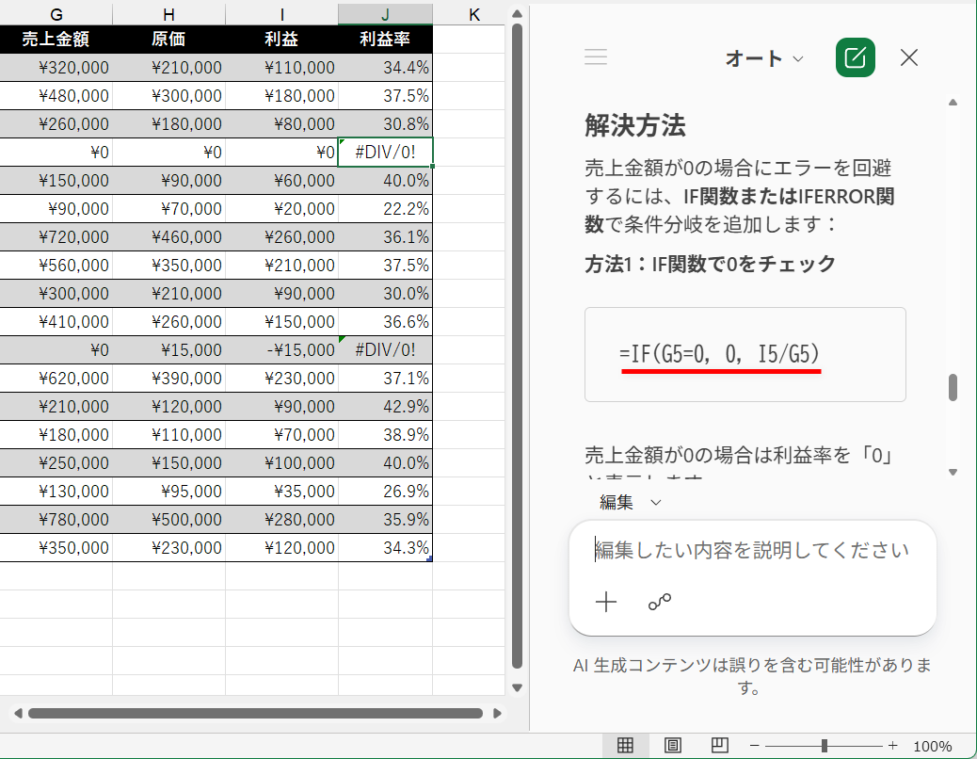Switch to Page Layout view
The width and height of the screenshot is (977, 759).
pyautogui.click(x=673, y=745)
